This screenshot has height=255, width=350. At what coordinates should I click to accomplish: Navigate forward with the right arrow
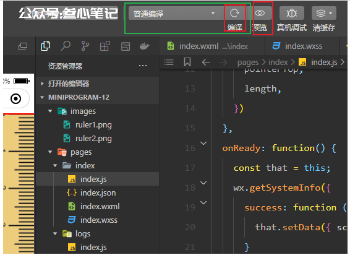(223, 62)
